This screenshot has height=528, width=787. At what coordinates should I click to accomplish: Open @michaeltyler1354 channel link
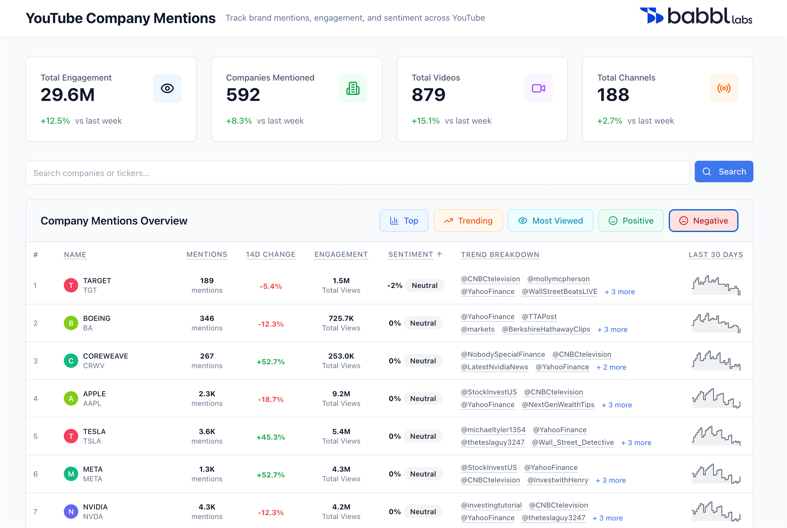(493, 430)
